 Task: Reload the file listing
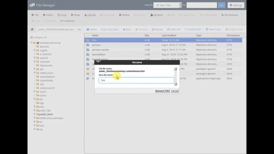pos(157,30)
